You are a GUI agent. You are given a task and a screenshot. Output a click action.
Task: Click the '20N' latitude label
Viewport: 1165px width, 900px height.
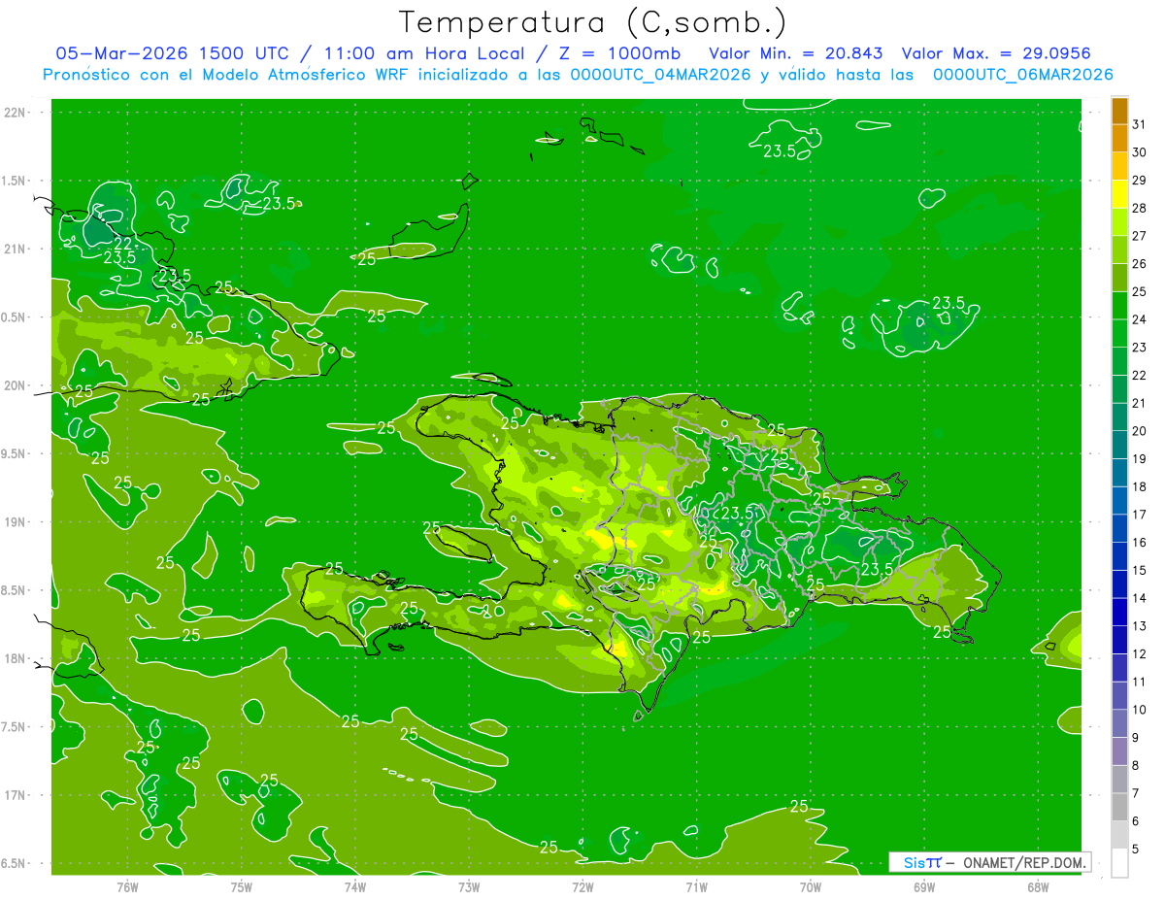15,385
